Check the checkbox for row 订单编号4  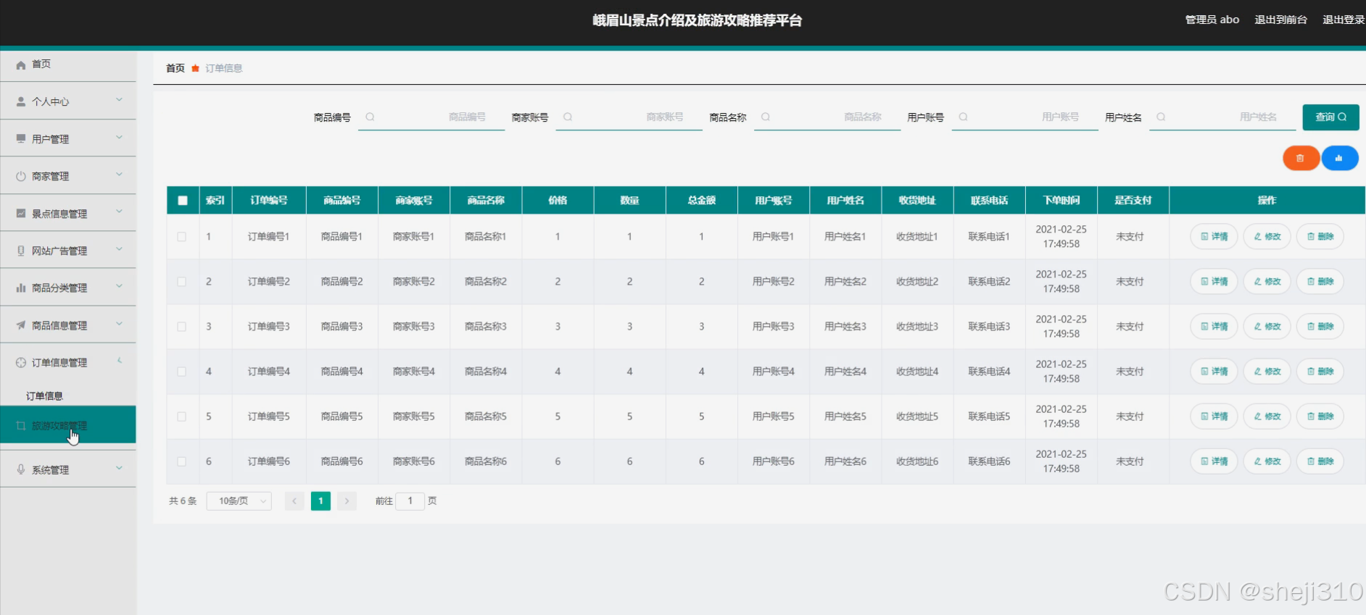[x=182, y=372]
